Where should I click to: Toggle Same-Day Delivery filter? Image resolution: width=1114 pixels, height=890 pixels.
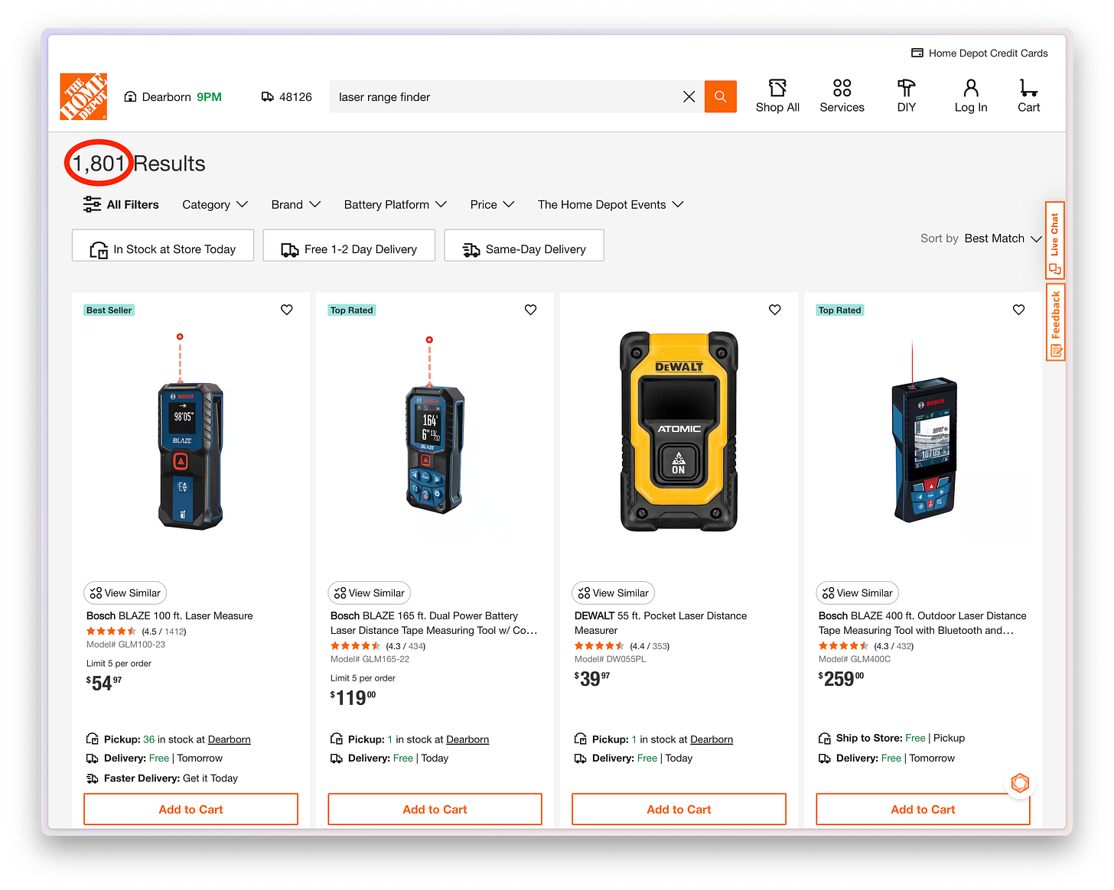pyautogui.click(x=524, y=245)
